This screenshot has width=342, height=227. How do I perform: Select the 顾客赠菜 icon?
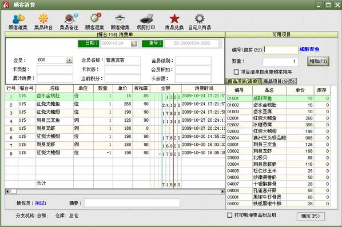120,21
